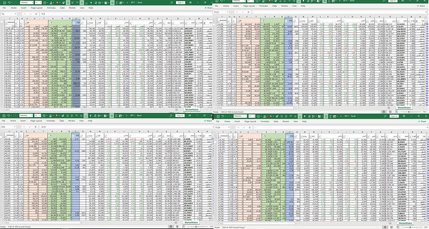
Task: Click Page Layout view icon in top-right status bar
Action: (390, 112)
